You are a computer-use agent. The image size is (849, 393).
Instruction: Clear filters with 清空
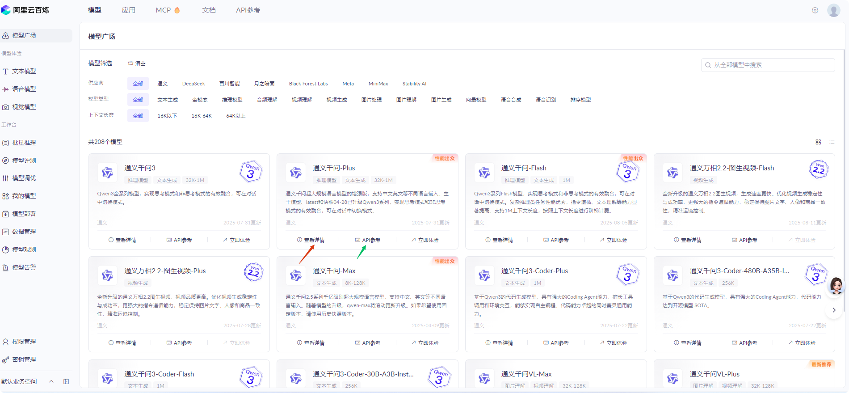point(137,63)
